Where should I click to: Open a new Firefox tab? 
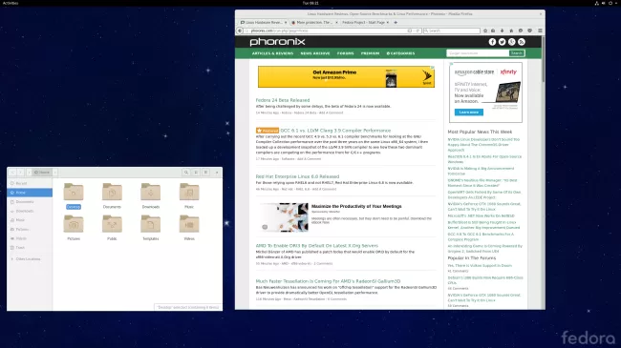pyautogui.click(x=396, y=23)
